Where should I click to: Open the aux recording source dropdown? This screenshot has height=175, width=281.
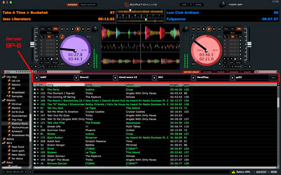point(16,72)
